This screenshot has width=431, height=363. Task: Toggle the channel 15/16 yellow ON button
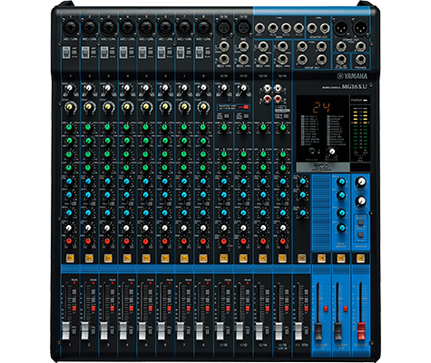tap(282, 258)
